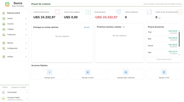The height and width of the screenshot is (102, 184).
Task: Expand the Trabajos menu chevron
Action: (x=26, y=29)
